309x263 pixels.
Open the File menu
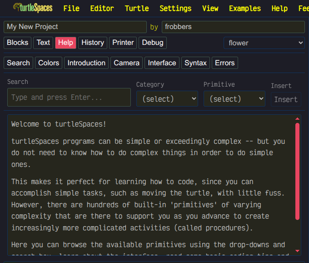coord(71,9)
